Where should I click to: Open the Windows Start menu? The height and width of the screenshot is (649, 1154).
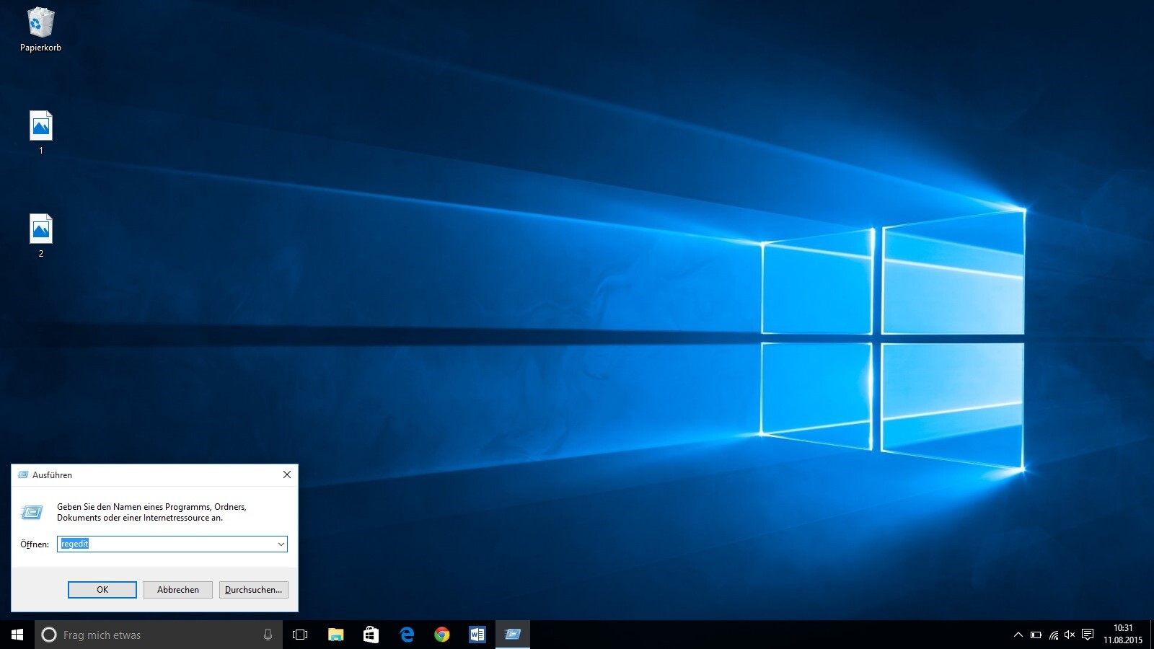point(17,635)
